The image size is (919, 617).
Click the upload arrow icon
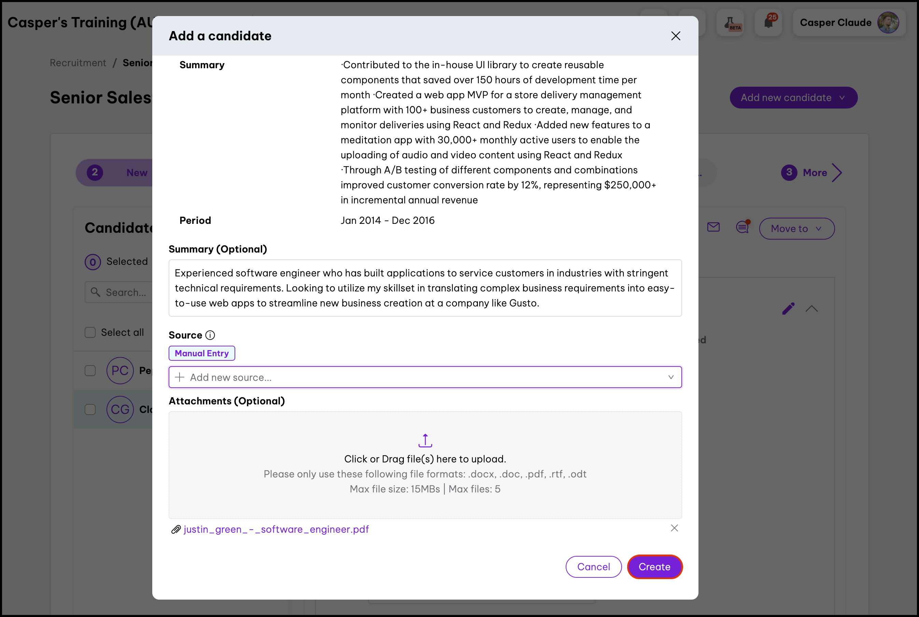[425, 440]
